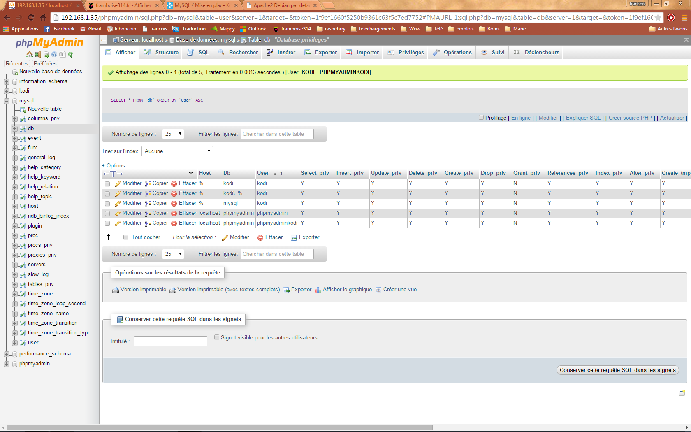Image resolution: width=691 pixels, height=432 pixels.
Task: Click red Effacer icon for selection below table
Action: (260, 237)
